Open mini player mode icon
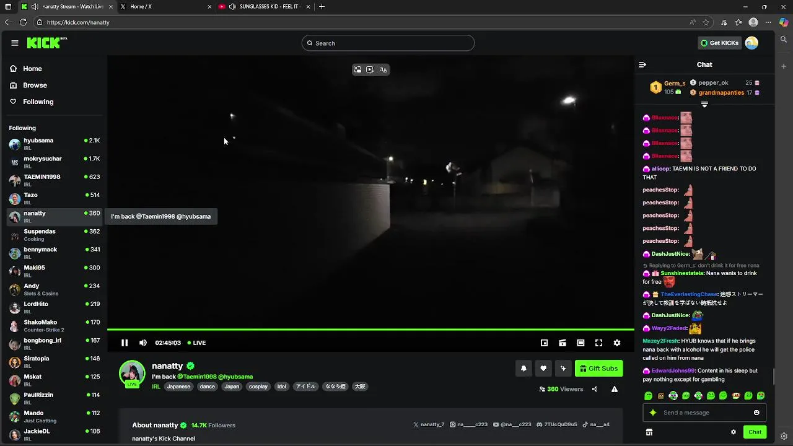This screenshot has height=446, width=793. (x=544, y=343)
